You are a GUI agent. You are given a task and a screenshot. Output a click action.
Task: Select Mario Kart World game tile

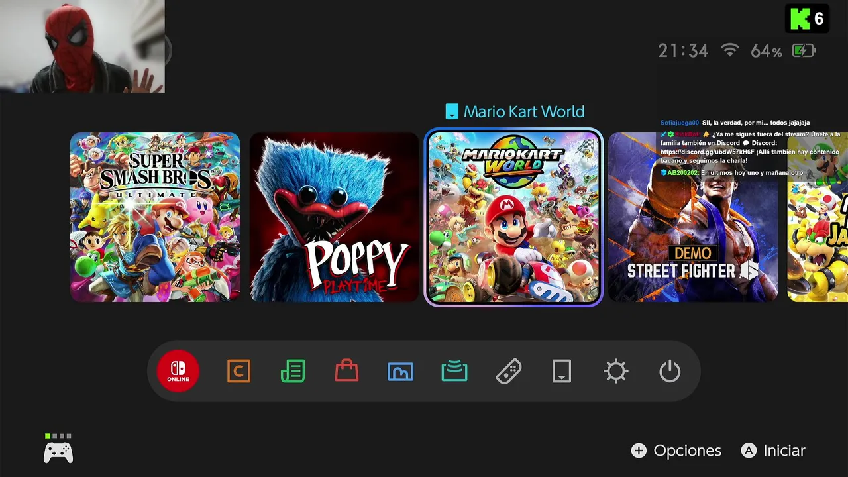click(x=513, y=217)
